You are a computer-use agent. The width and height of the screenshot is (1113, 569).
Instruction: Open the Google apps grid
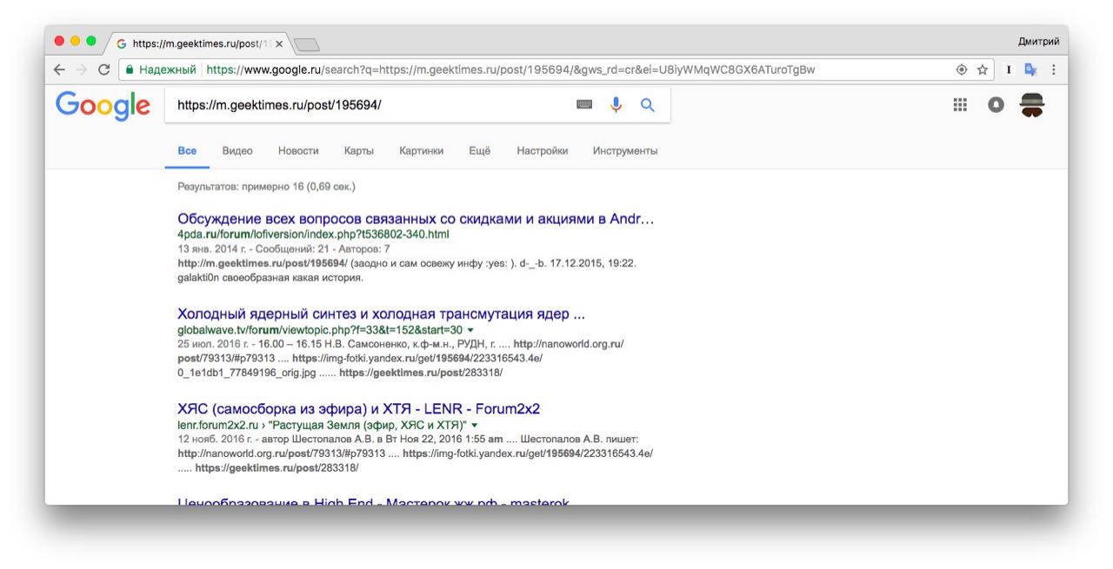960,105
